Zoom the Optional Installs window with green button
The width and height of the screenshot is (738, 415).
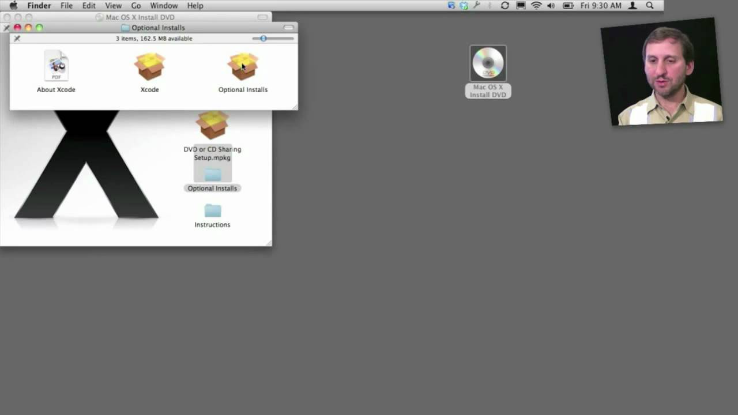pyautogui.click(x=39, y=28)
